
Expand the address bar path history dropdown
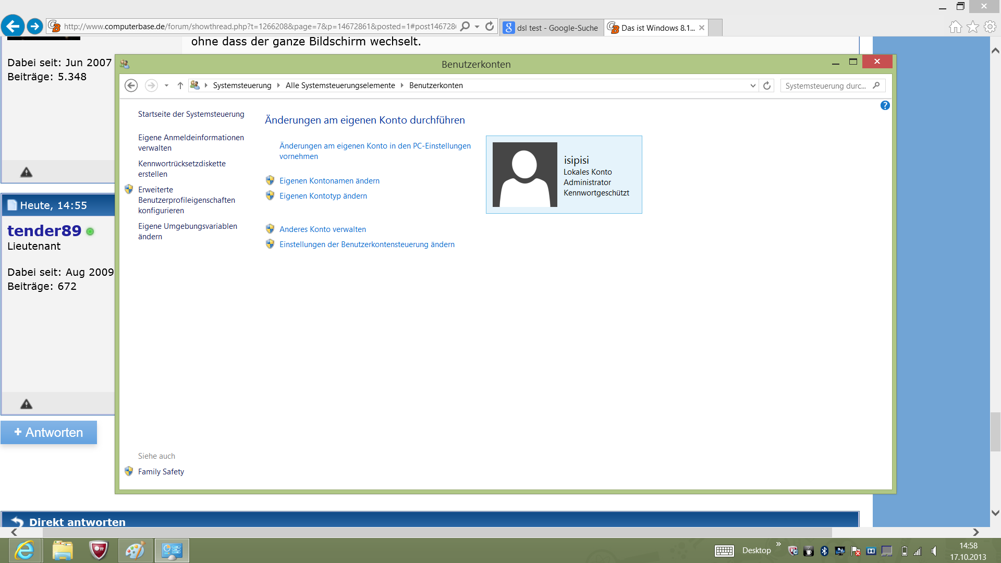pyautogui.click(x=753, y=85)
